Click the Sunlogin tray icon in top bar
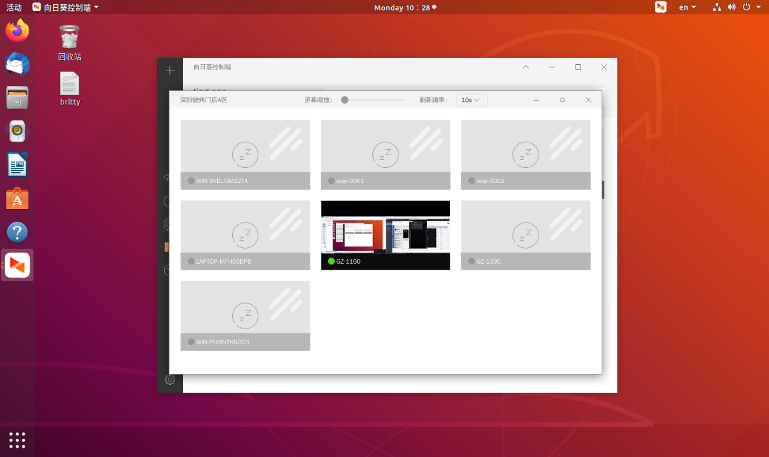Screen dimensions: 769x457 click(x=660, y=7)
